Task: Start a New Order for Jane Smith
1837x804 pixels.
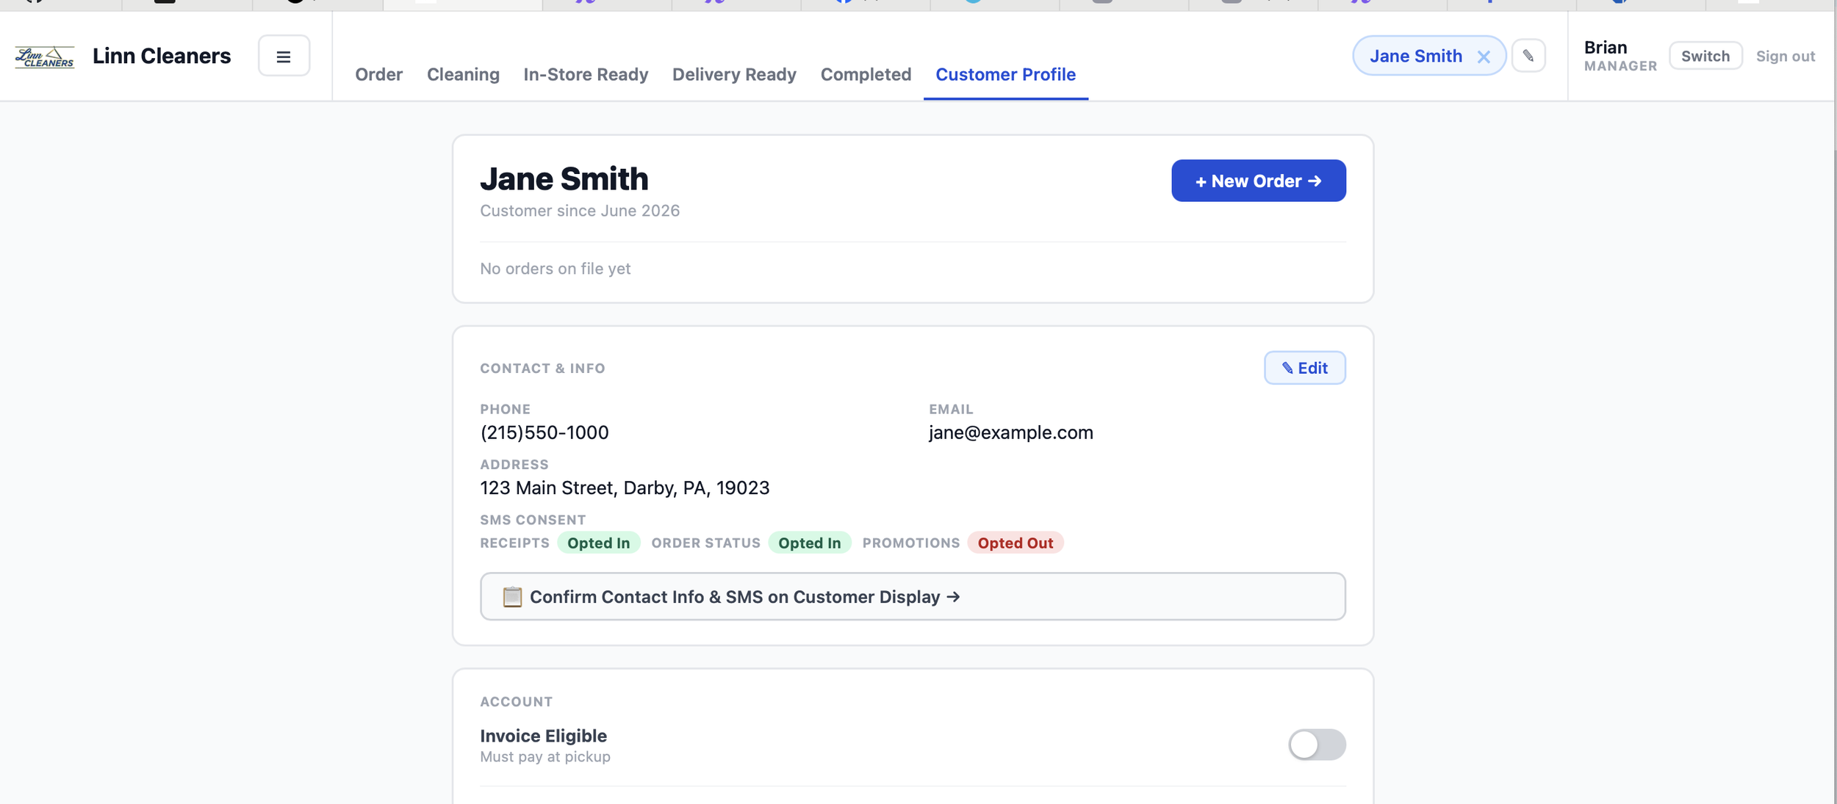Action: (1259, 181)
